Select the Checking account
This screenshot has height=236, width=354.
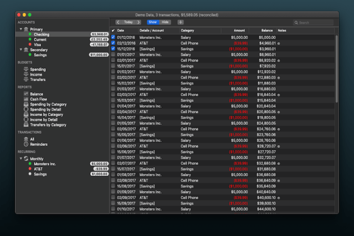click(x=62, y=34)
